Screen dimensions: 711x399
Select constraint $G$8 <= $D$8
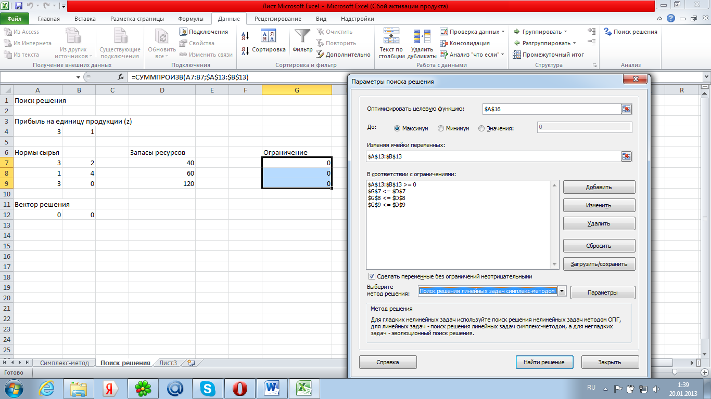(x=387, y=198)
